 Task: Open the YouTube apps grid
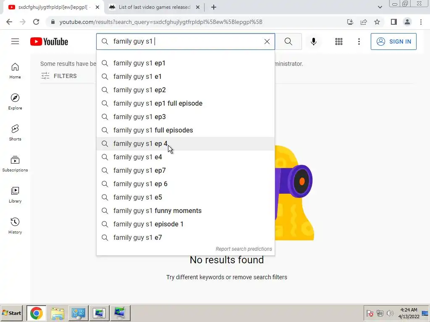click(339, 42)
